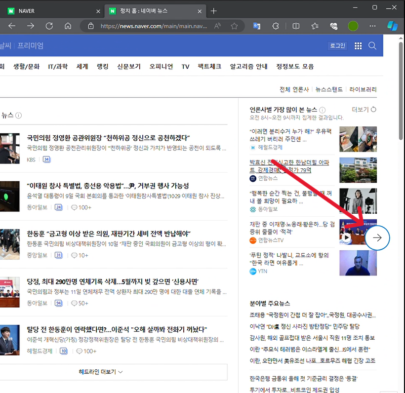Open the 신문보기 menu section
This screenshot has height=393, width=405.
point(129,67)
